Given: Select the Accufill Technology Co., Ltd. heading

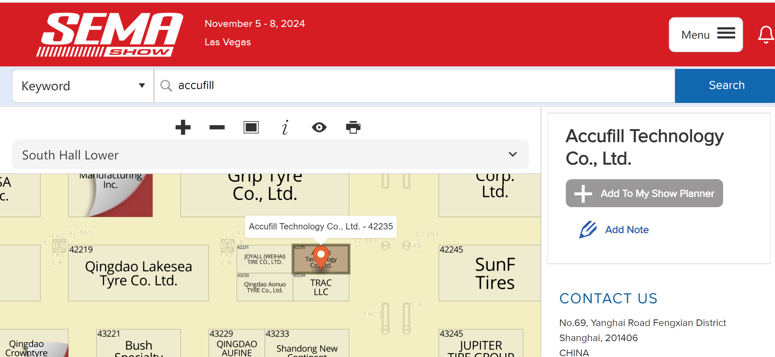Looking at the screenshot, I should point(644,147).
